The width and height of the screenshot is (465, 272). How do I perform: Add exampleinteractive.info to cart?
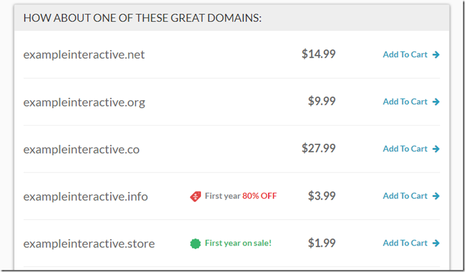point(405,196)
